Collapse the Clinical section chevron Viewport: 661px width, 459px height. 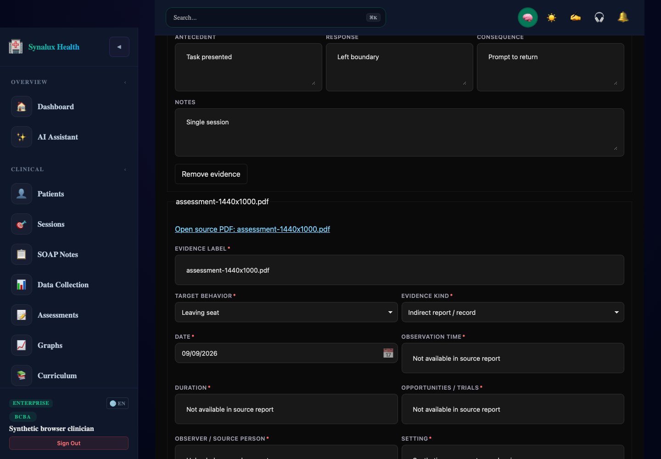point(125,169)
